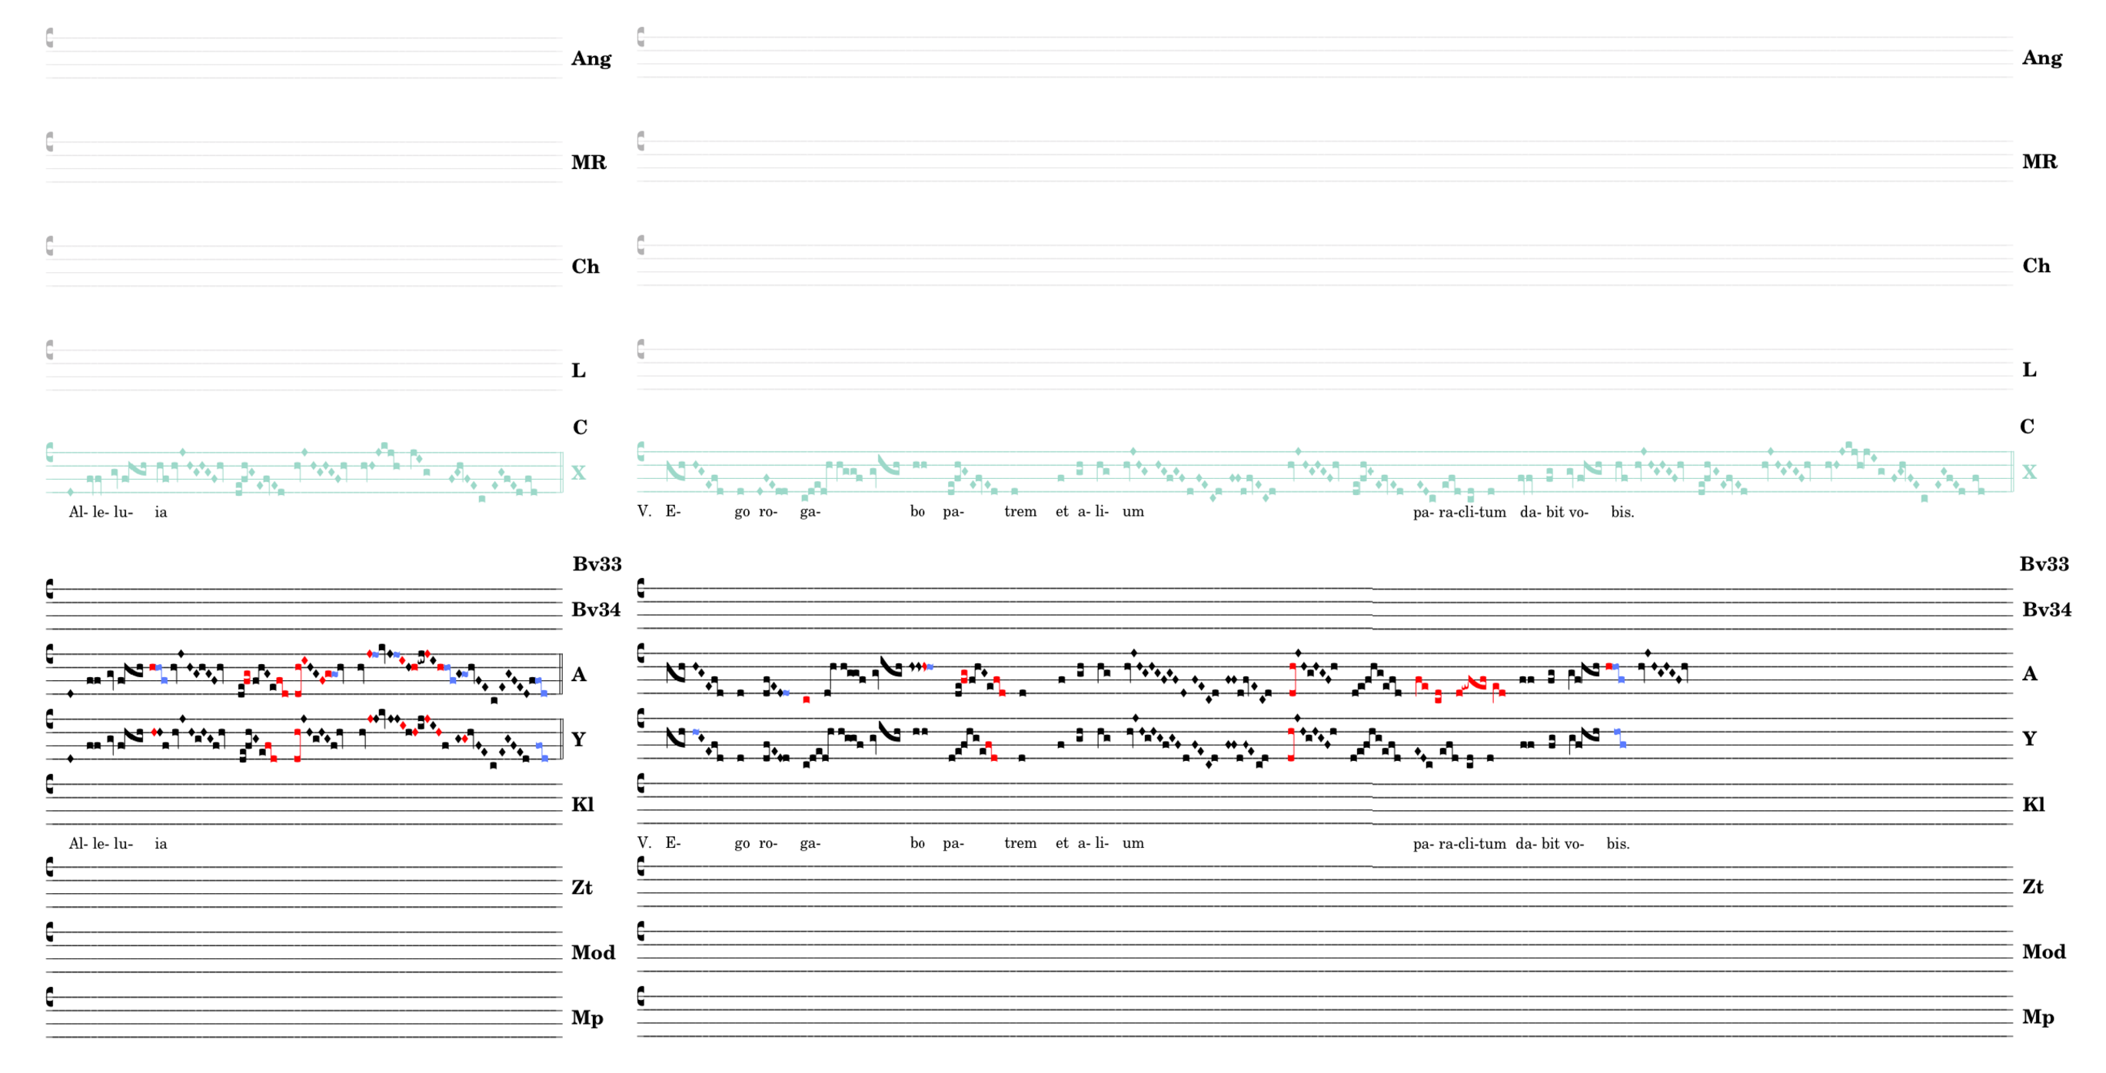The height and width of the screenshot is (1073, 2106).
Task: Click the Ch label at the verse staff's end
Action: [x=2036, y=267]
